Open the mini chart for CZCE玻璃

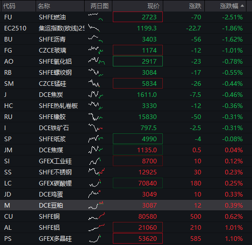coord(96,50)
